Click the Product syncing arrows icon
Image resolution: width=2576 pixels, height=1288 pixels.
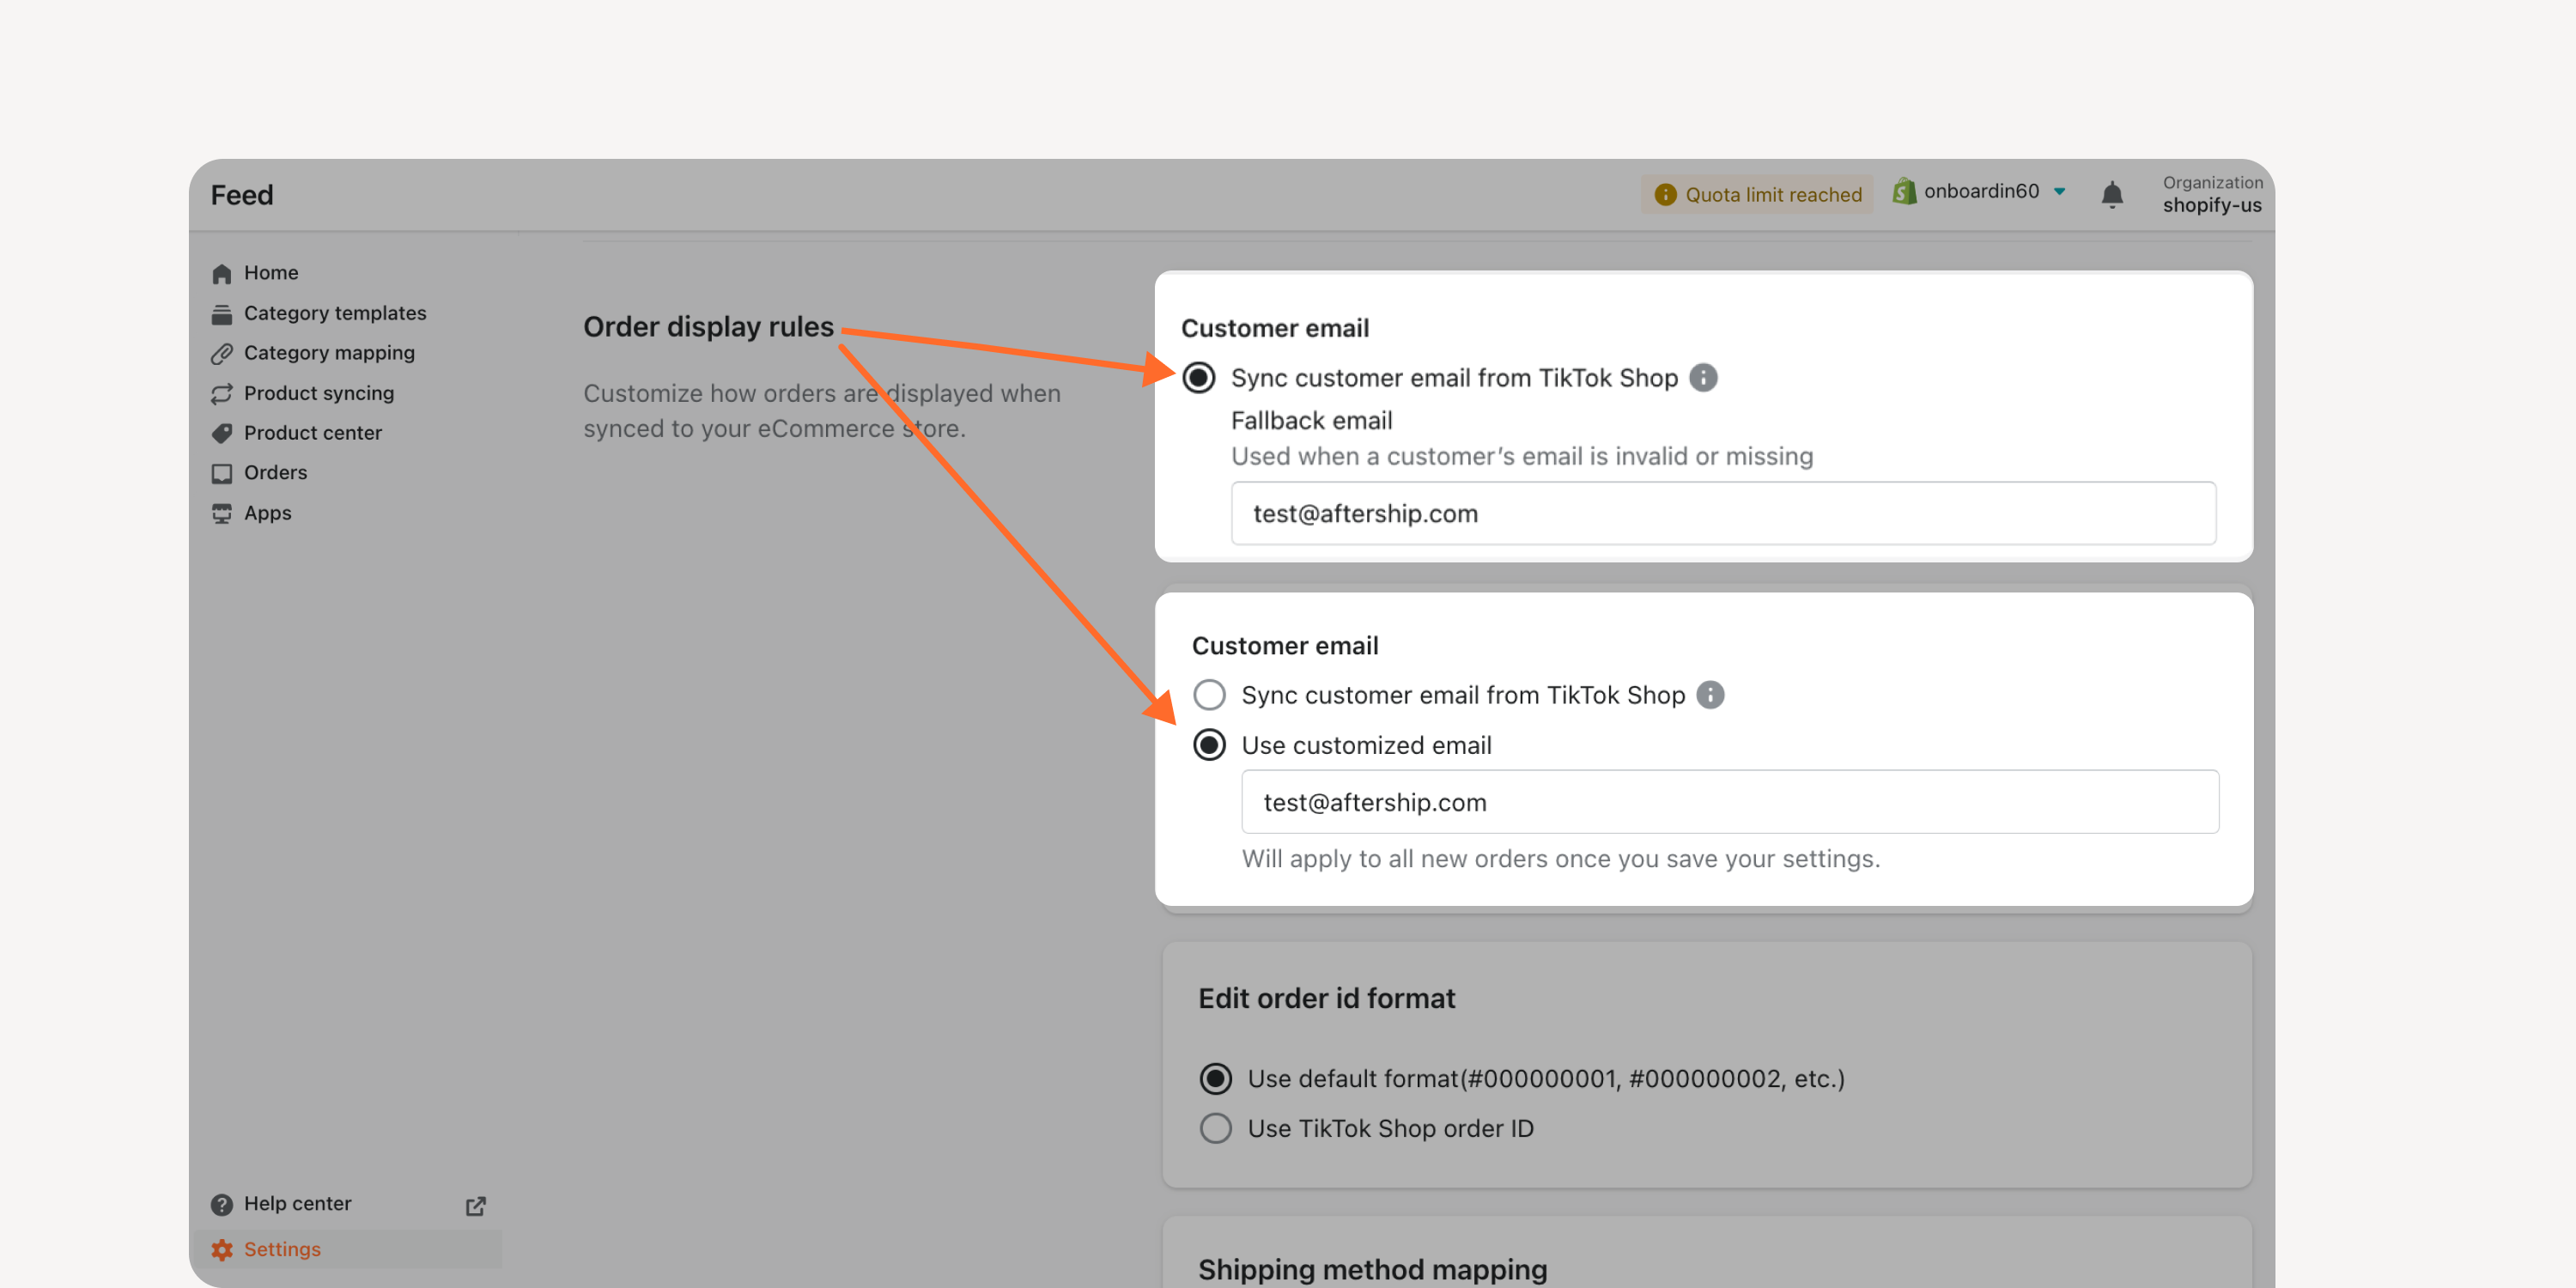coord(222,394)
